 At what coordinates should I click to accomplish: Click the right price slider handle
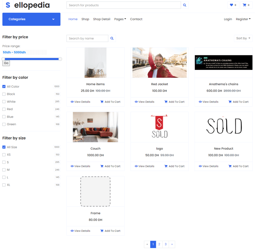(60, 59)
